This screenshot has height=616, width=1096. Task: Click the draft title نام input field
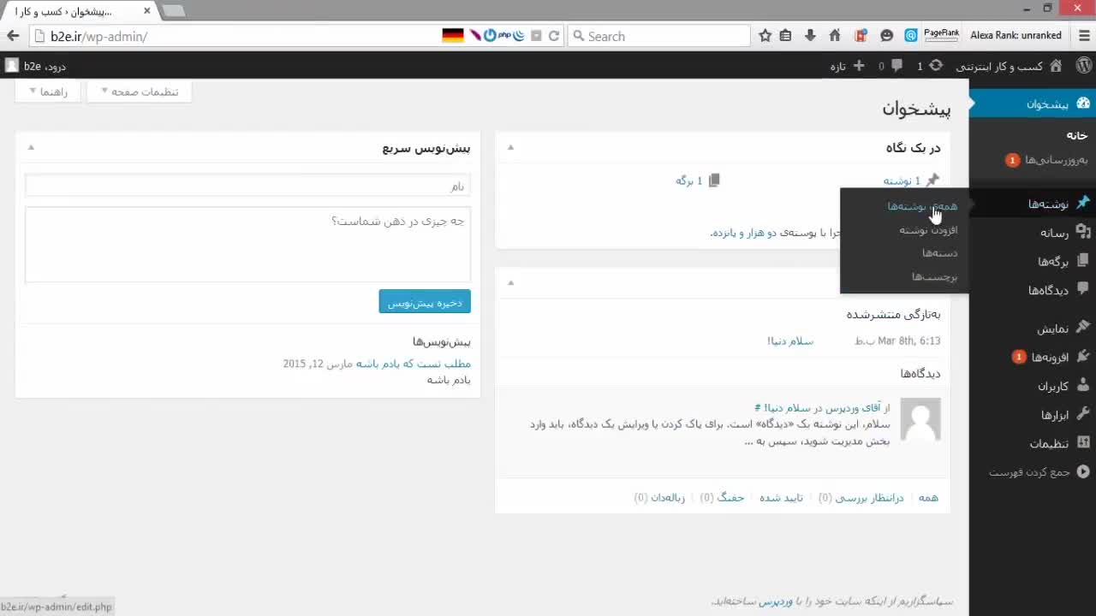247,187
